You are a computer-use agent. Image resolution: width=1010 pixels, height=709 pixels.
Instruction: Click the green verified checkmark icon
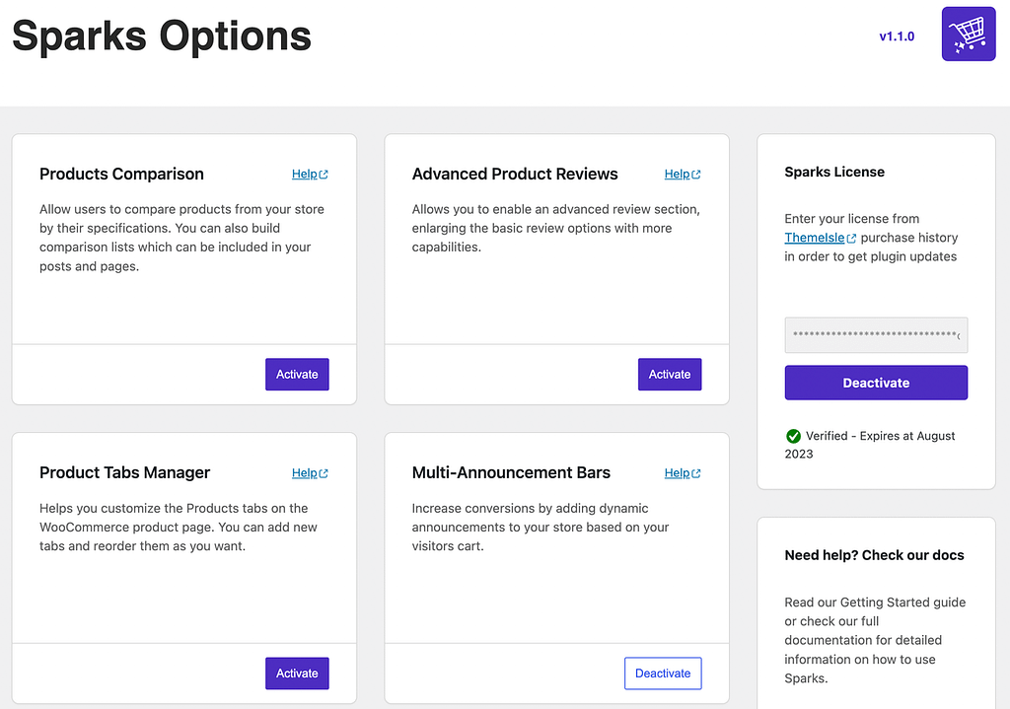(793, 436)
